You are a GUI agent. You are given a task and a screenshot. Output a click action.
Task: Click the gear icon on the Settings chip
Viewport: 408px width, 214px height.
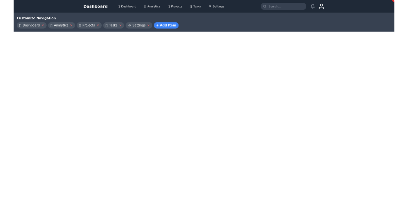click(x=129, y=25)
